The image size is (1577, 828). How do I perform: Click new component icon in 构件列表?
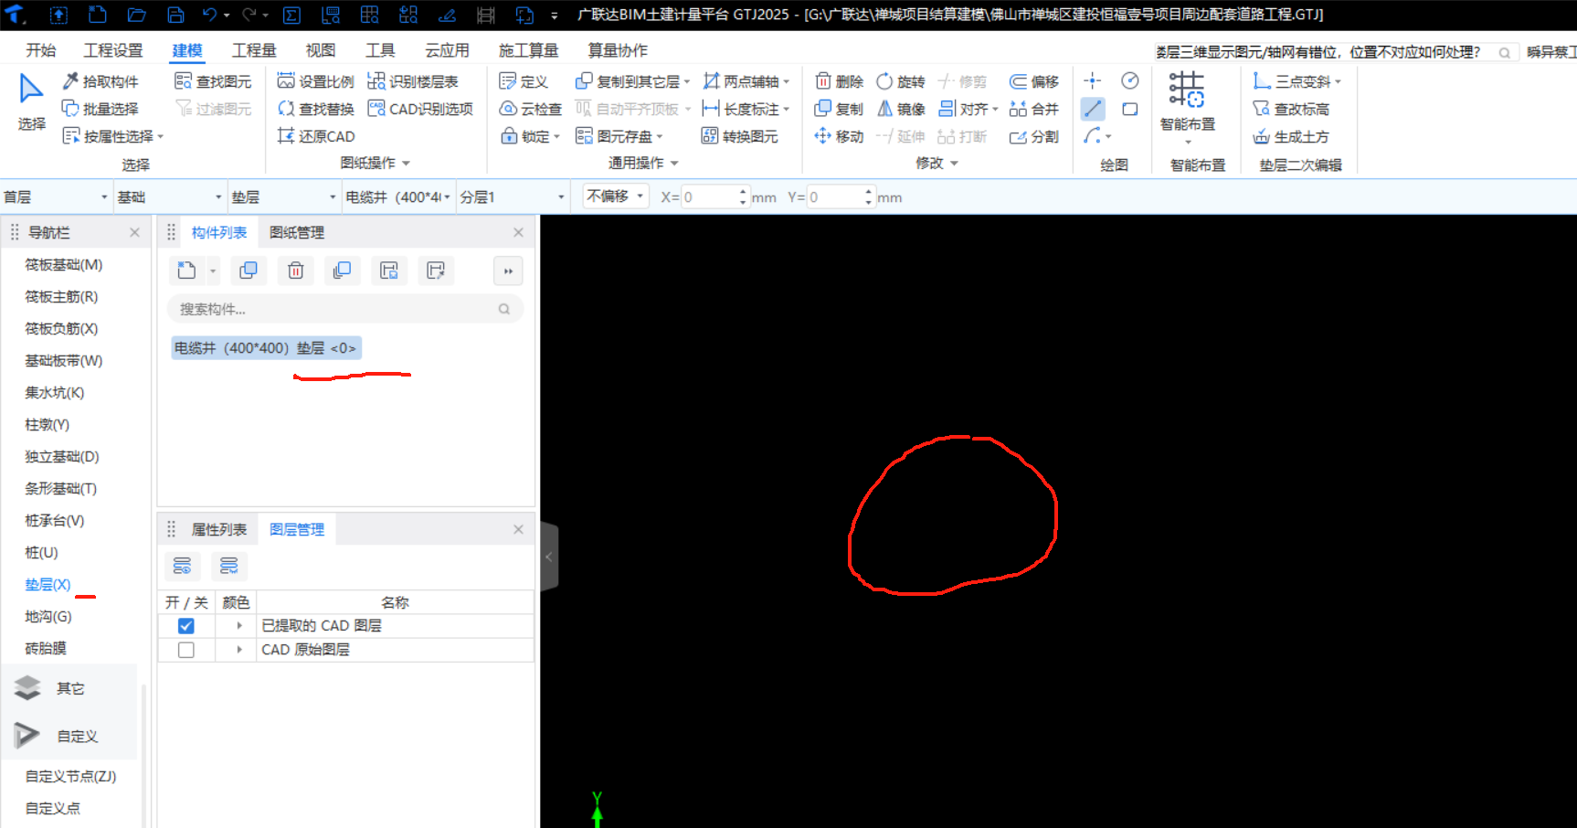click(187, 271)
